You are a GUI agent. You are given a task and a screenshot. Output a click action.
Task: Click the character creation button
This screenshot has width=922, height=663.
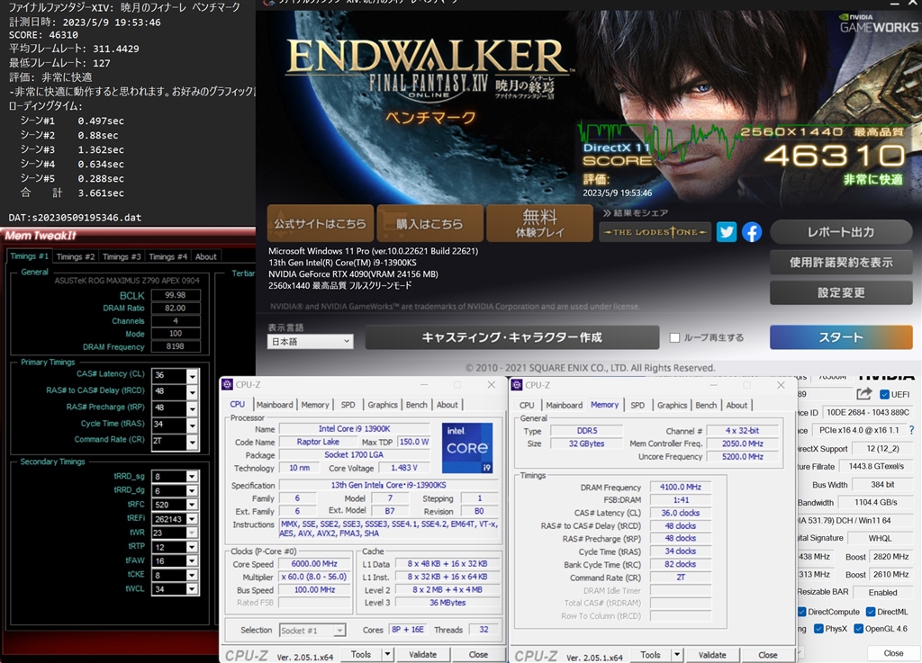click(x=511, y=337)
